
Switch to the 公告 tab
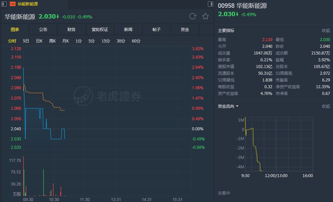tap(43, 30)
